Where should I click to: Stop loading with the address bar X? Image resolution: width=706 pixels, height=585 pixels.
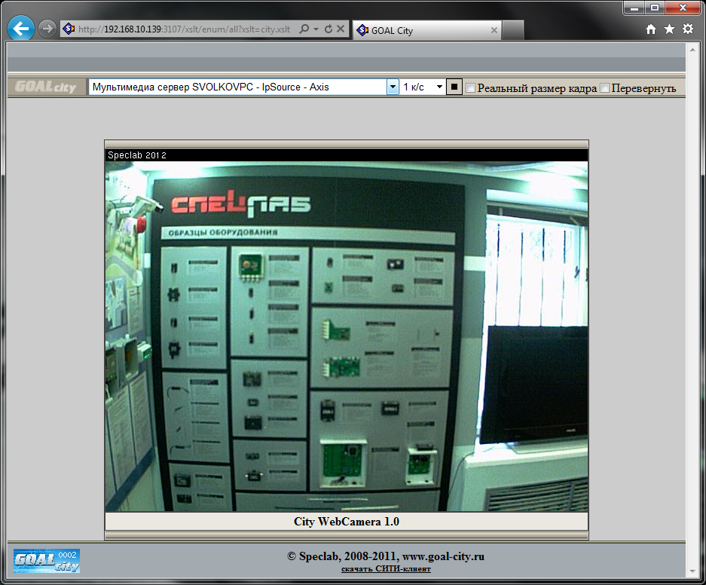[x=341, y=29]
